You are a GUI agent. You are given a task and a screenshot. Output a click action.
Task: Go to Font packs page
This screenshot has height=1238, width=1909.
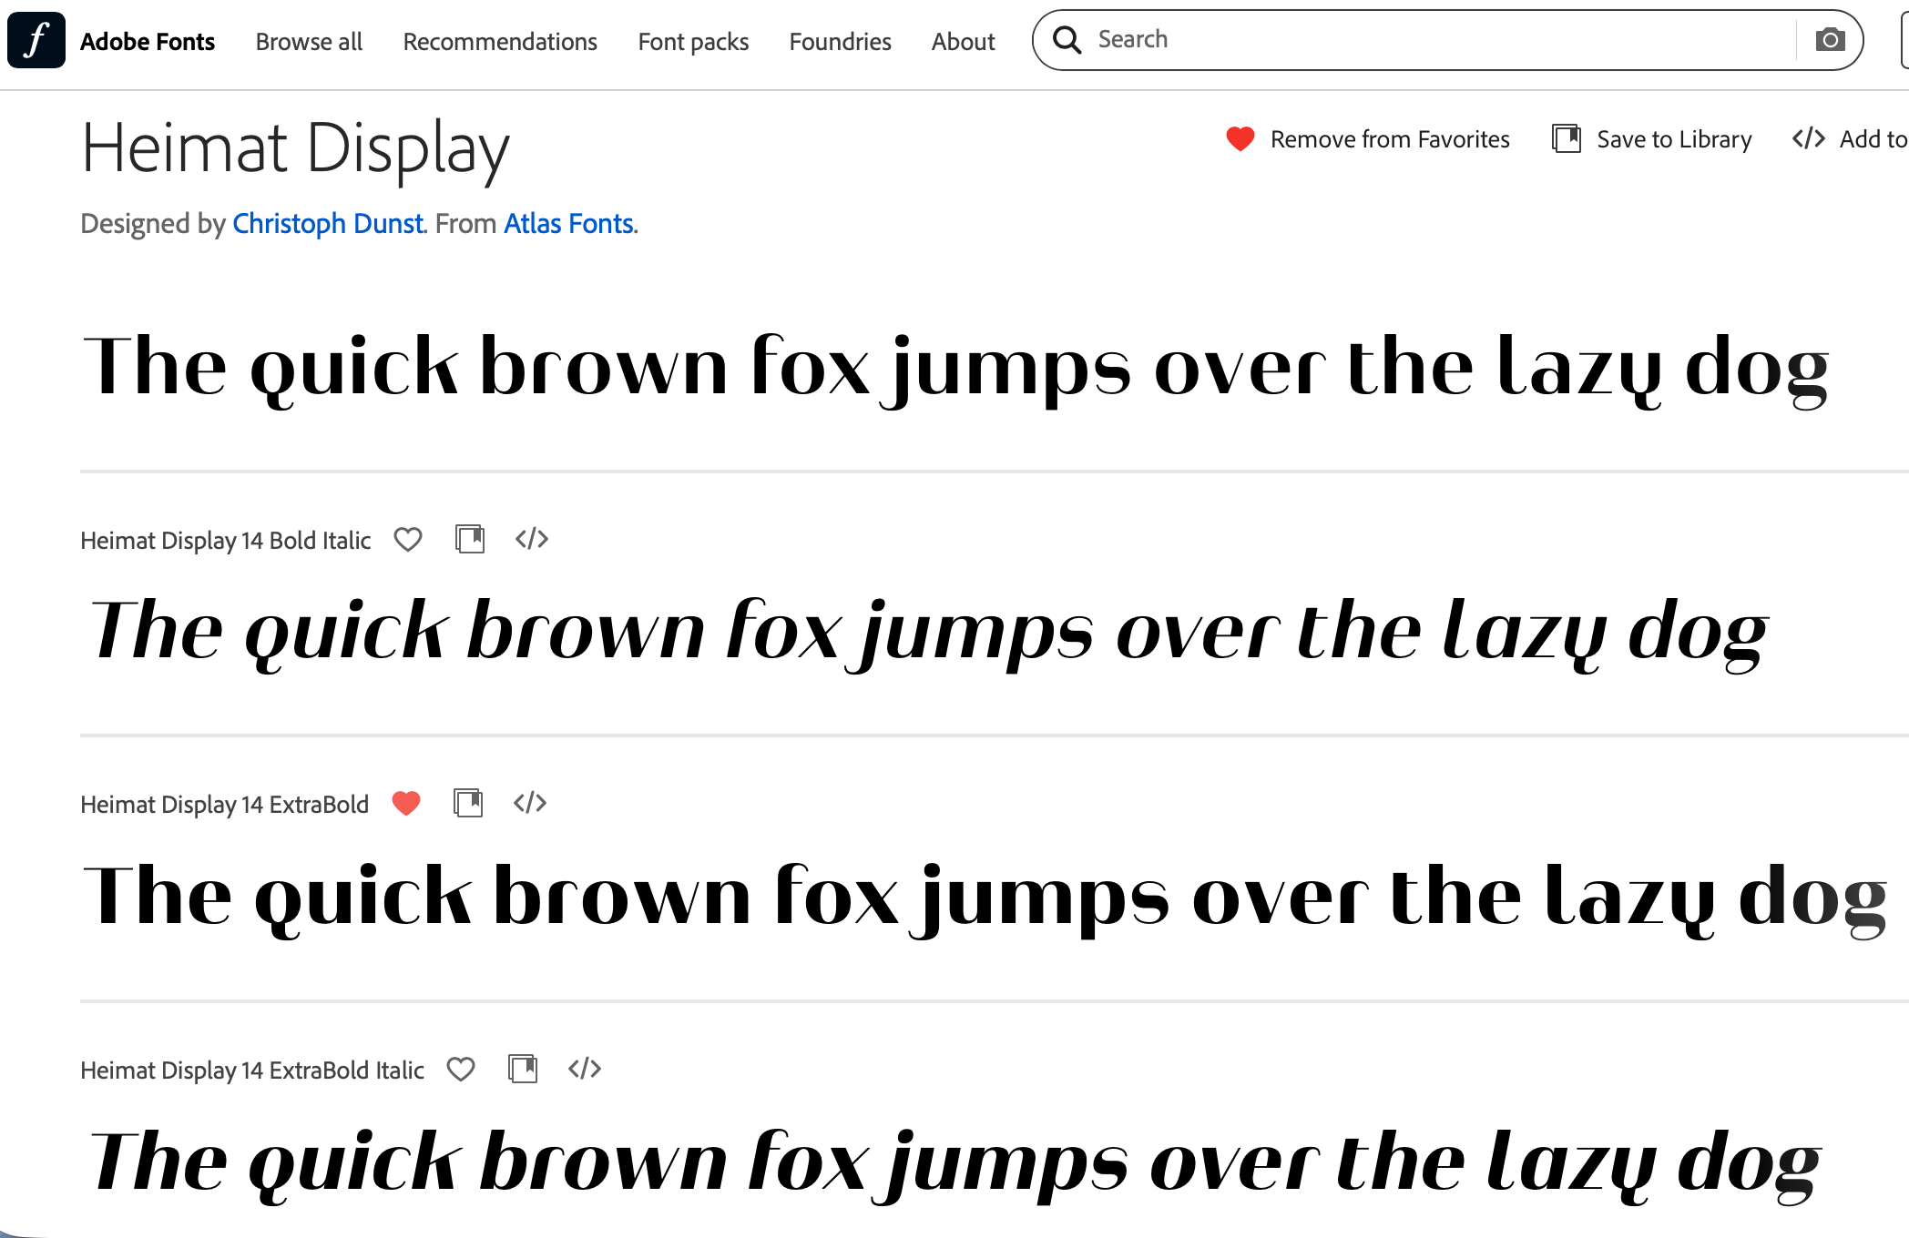(693, 42)
